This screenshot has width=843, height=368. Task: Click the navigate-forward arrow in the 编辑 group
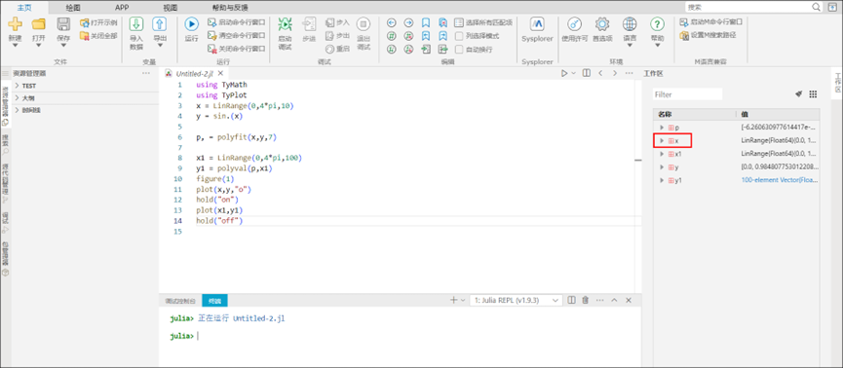(x=408, y=22)
